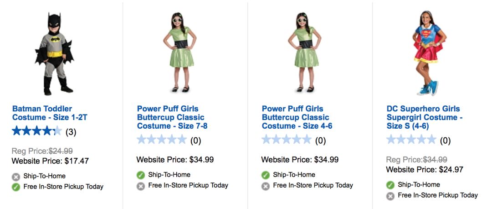Click the Batman Free In-Store Pickup checkmark icon

click(x=16, y=187)
